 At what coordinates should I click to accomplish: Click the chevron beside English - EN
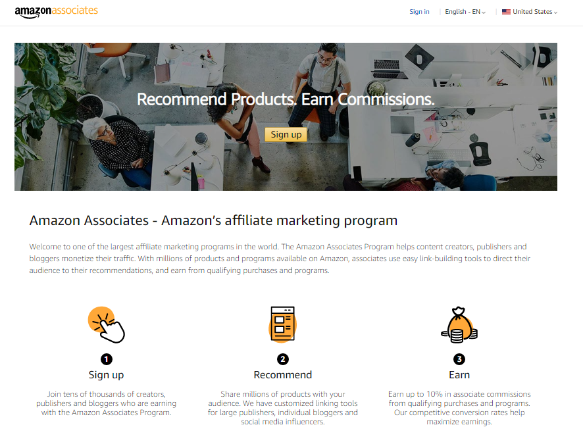(484, 13)
